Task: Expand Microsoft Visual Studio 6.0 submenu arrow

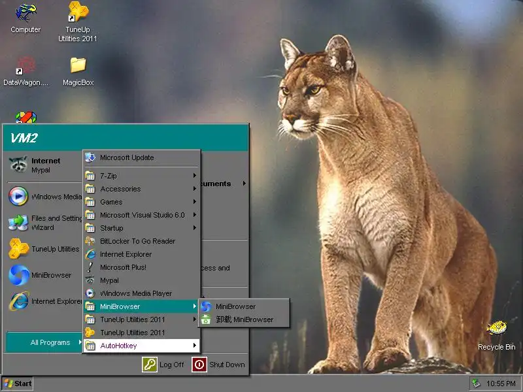Action: [x=194, y=215]
